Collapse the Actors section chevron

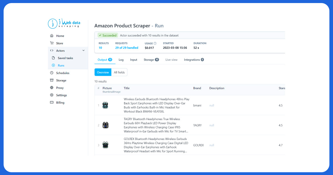coord(83,51)
